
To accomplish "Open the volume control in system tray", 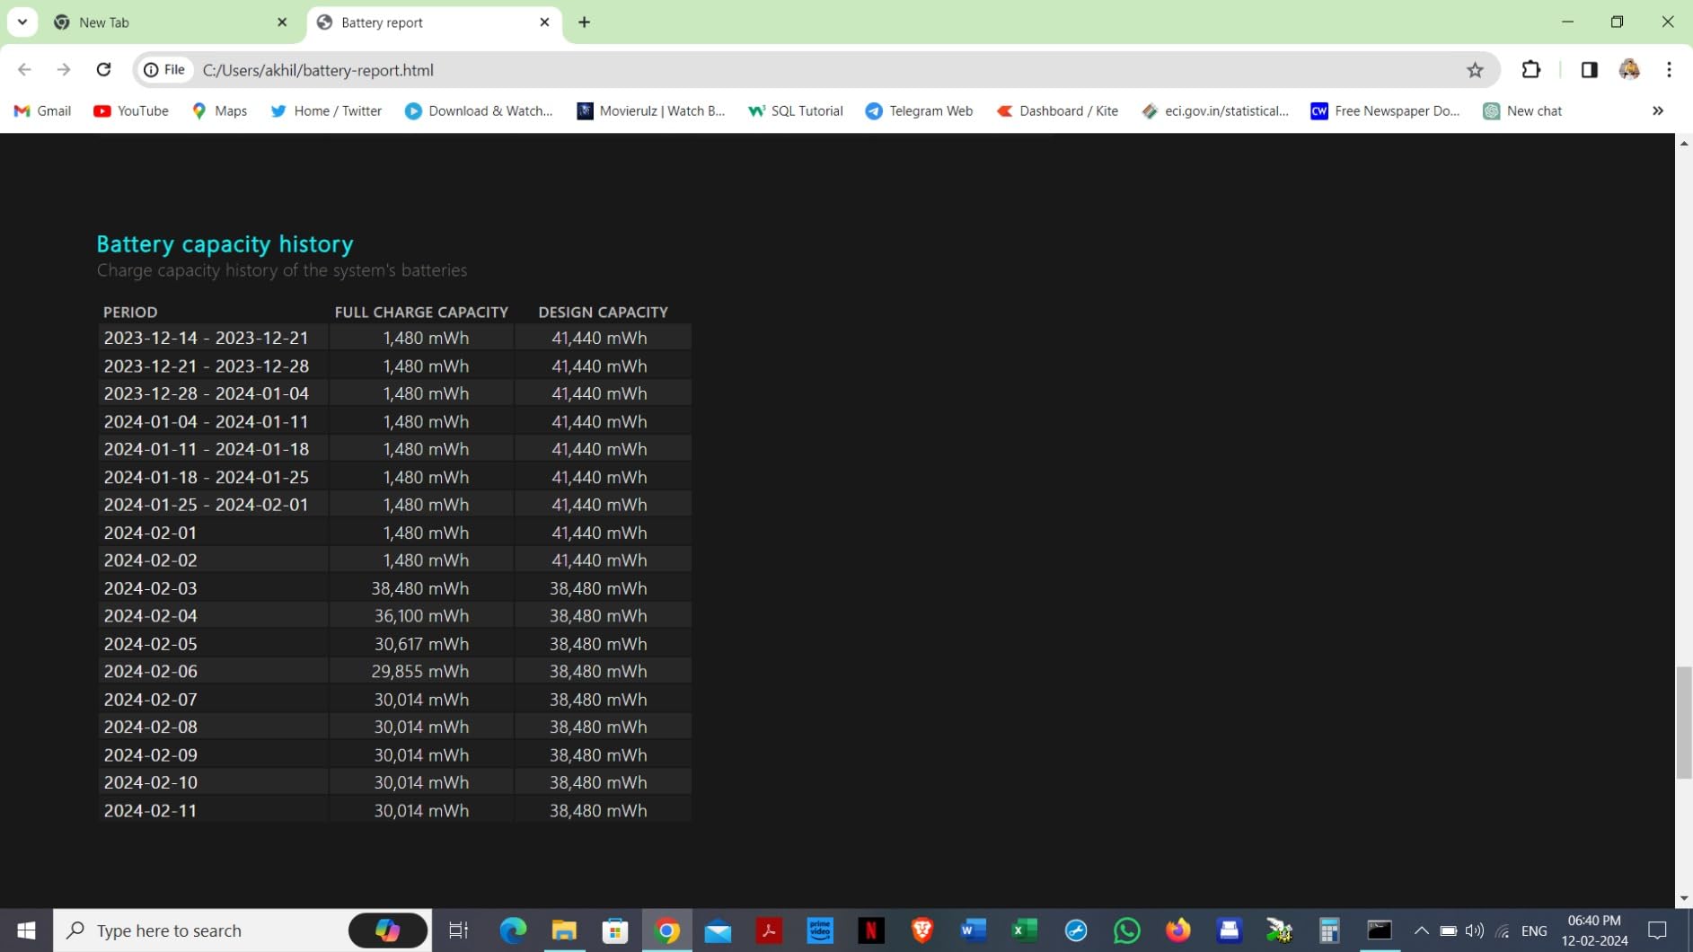I will [1475, 930].
